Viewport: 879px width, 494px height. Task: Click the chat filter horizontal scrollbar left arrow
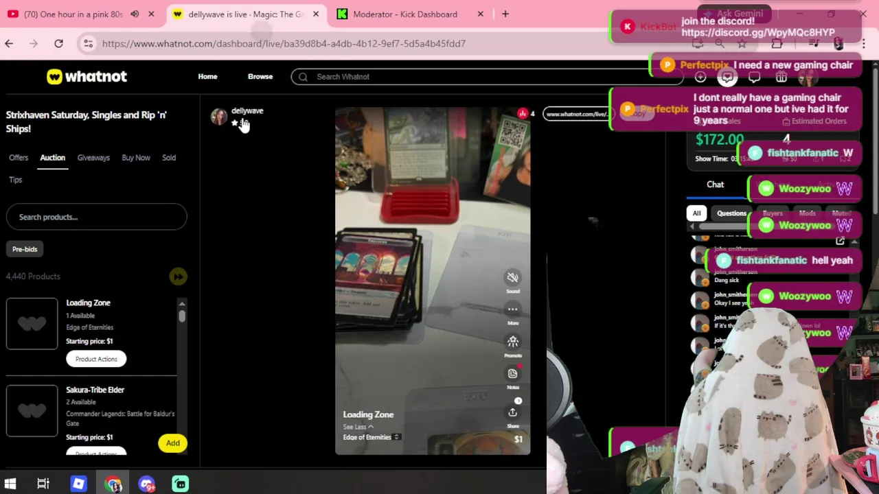692,226
